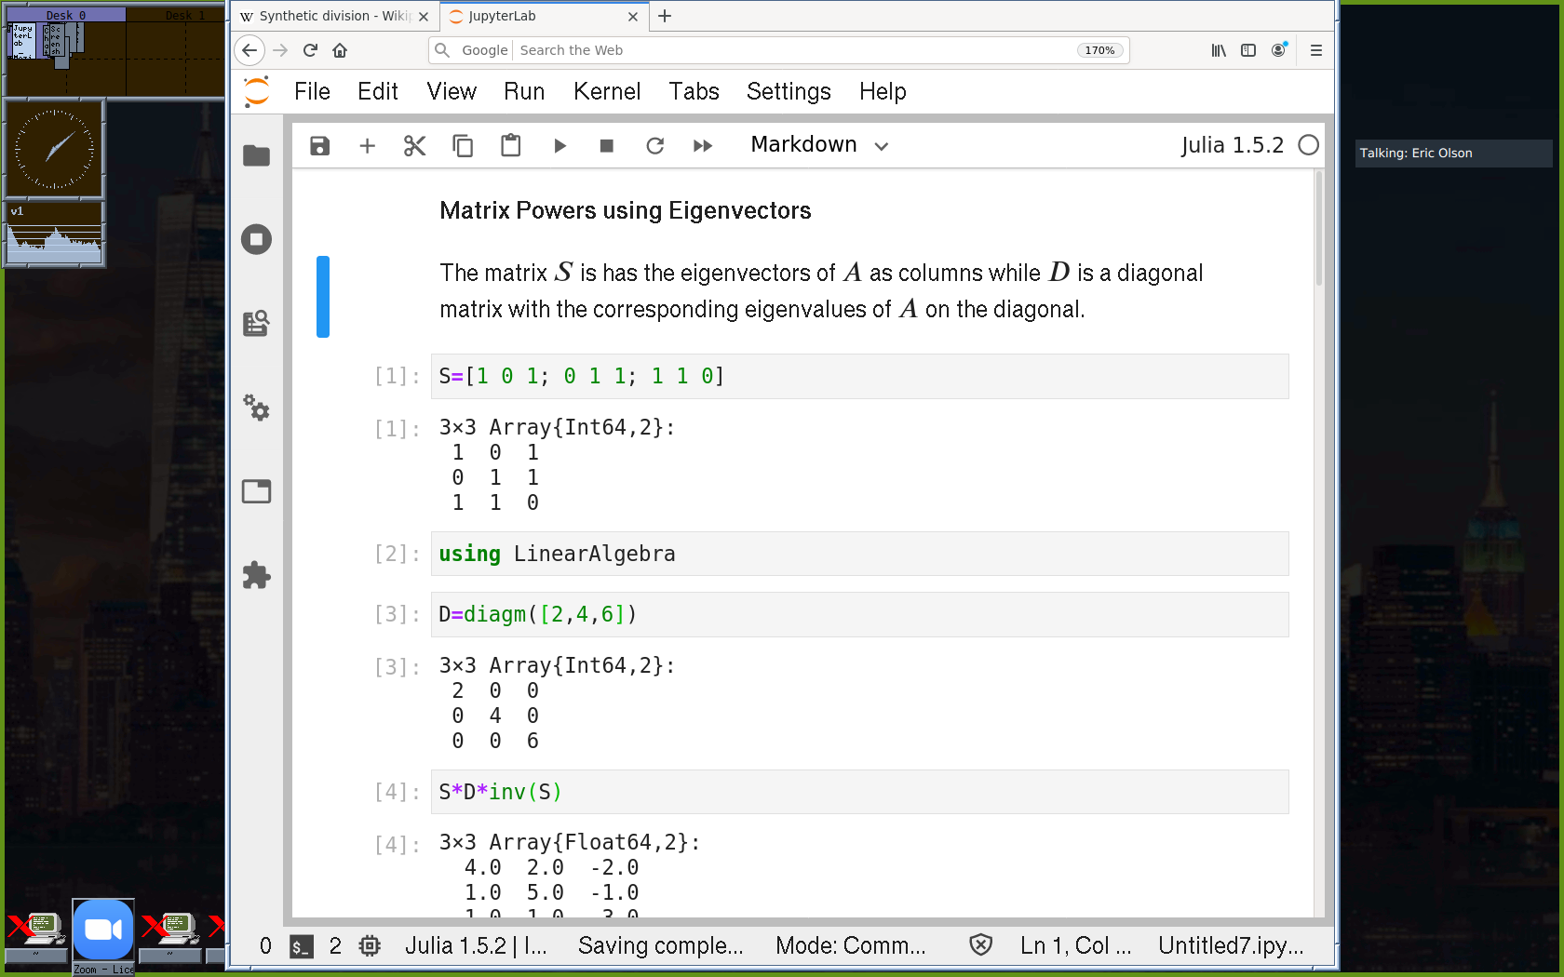The height and width of the screenshot is (977, 1564).
Task: Switch to Synthetic division Wikipedia tab
Action: (x=326, y=16)
